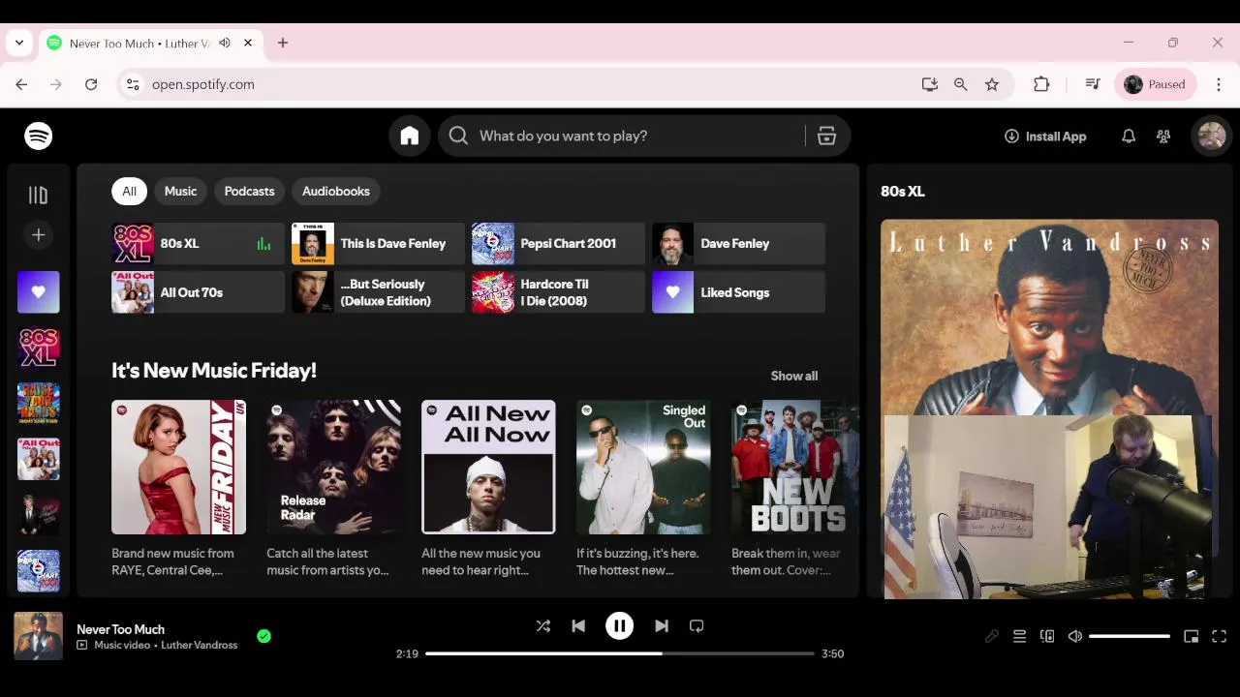Toggle repeat mode

pyautogui.click(x=697, y=626)
